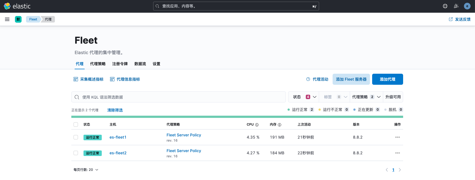
Task: Switch to the 代理策略 tab
Action: (98, 64)
